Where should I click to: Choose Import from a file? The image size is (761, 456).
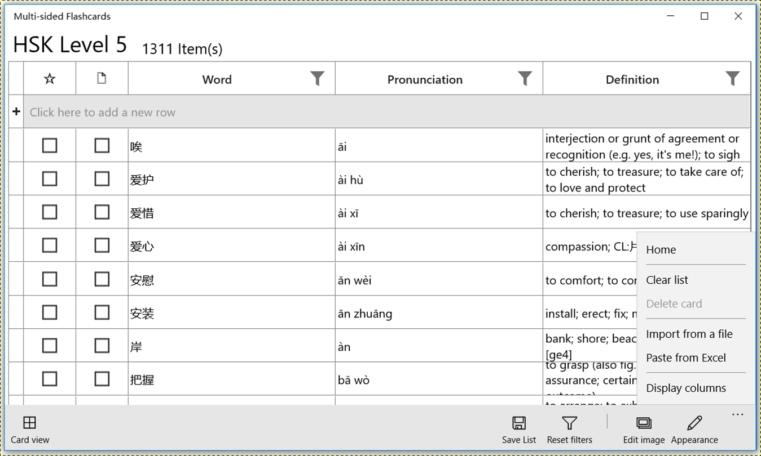click(689, 334)
